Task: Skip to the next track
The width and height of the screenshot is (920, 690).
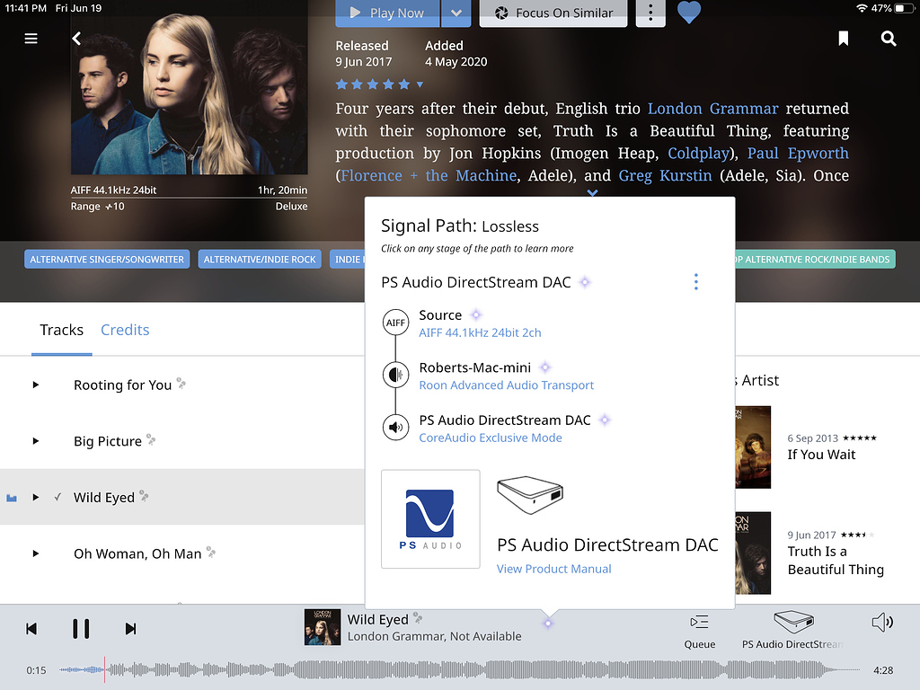Action: 130,628
